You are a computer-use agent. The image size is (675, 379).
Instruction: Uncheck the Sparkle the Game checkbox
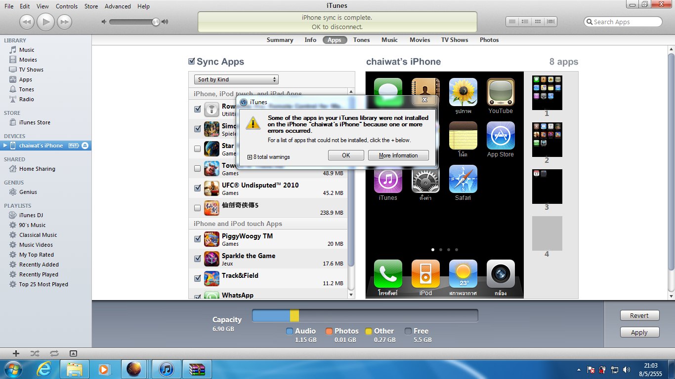(x=198, y=259)
